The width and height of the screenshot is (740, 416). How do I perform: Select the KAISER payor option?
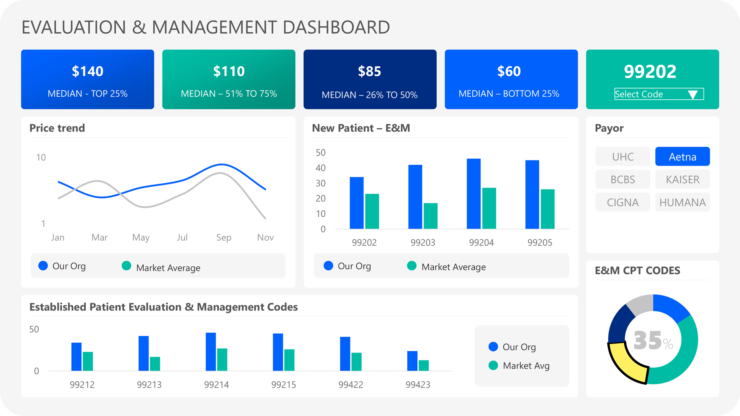[x=682, y=179]
